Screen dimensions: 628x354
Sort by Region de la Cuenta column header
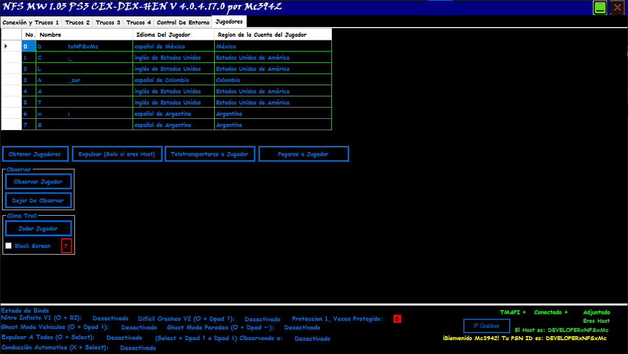273,35
